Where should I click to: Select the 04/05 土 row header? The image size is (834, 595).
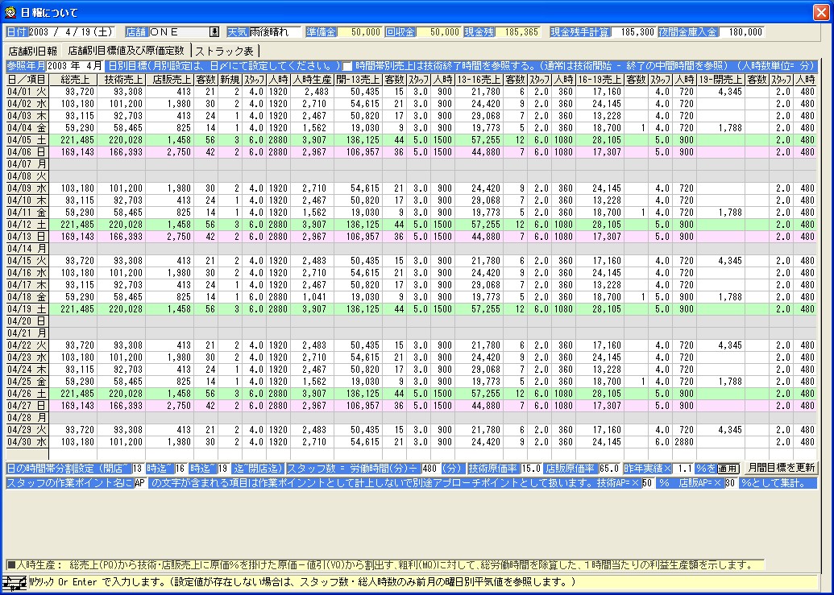pyautogui.click(x=27, y=140)
